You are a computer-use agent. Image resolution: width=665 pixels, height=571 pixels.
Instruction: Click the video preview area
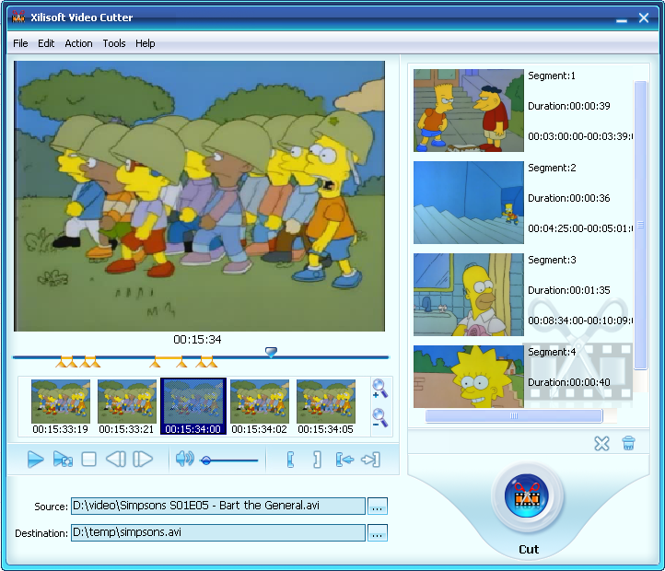[199, 196]
